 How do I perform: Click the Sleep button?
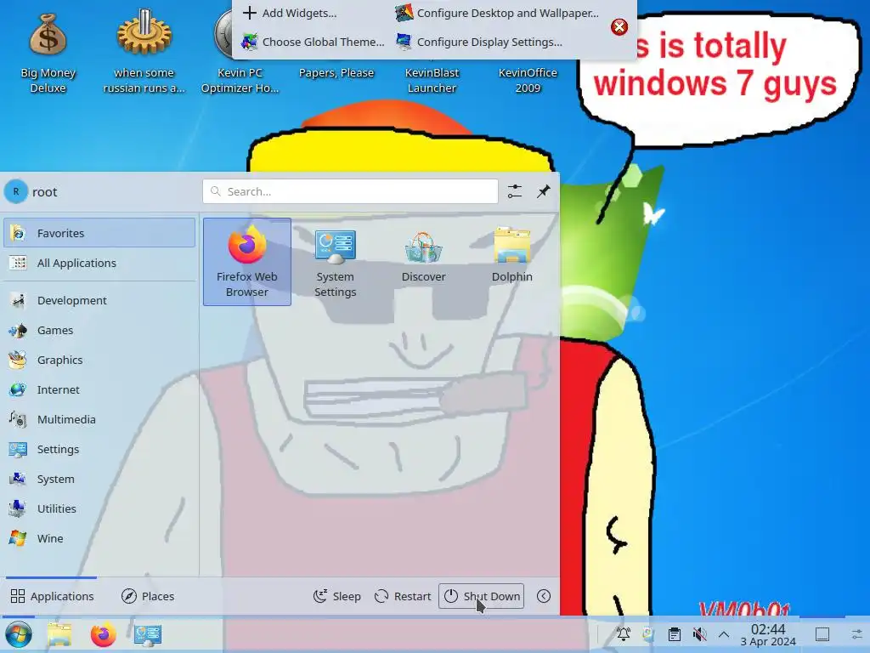point(336,596)
